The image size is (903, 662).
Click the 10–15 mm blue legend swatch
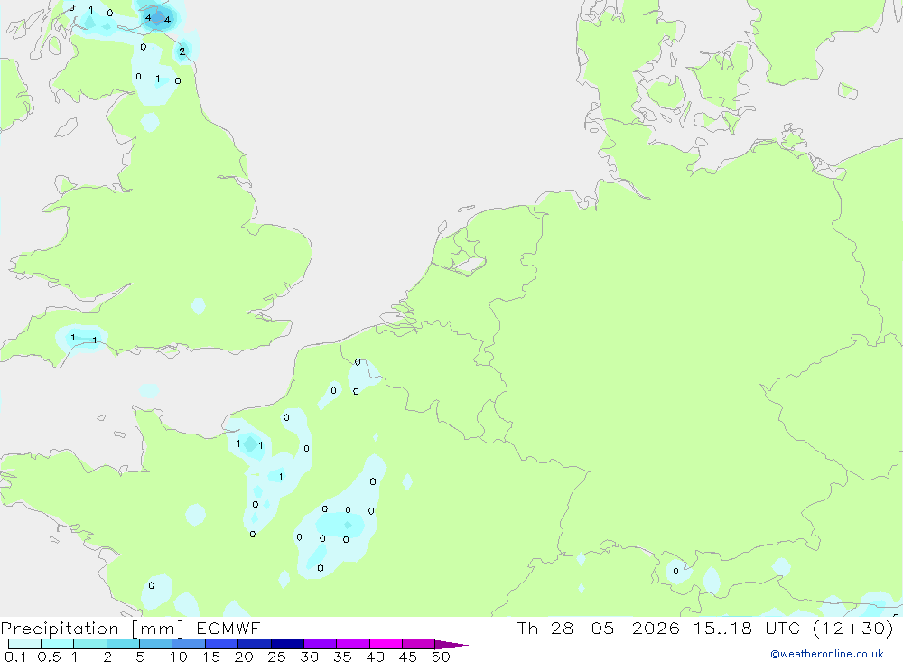[x=189, y=644]
